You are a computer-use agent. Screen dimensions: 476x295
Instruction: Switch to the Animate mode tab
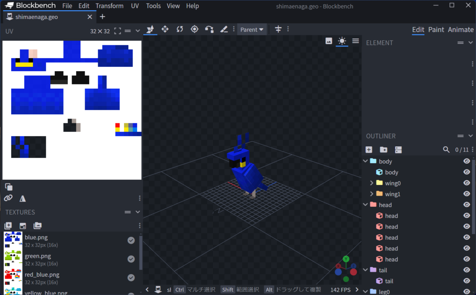click(x=461, y=29)
